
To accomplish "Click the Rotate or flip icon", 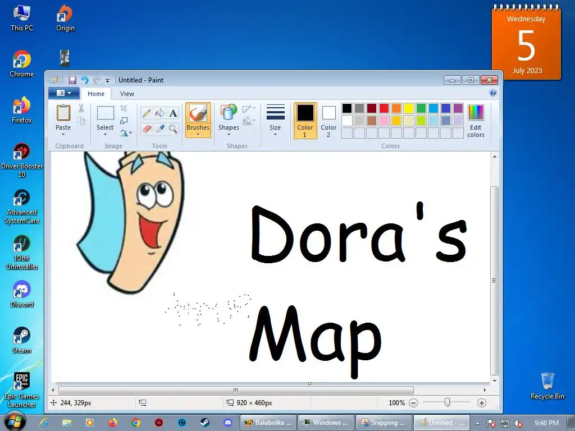I will point(124,132).
